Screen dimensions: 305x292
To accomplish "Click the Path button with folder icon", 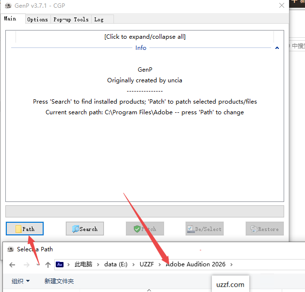I will (x=24, y=229).
